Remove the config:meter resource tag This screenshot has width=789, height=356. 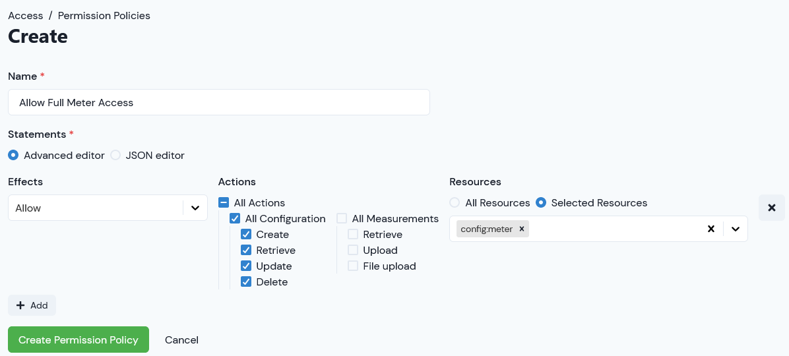522,229
